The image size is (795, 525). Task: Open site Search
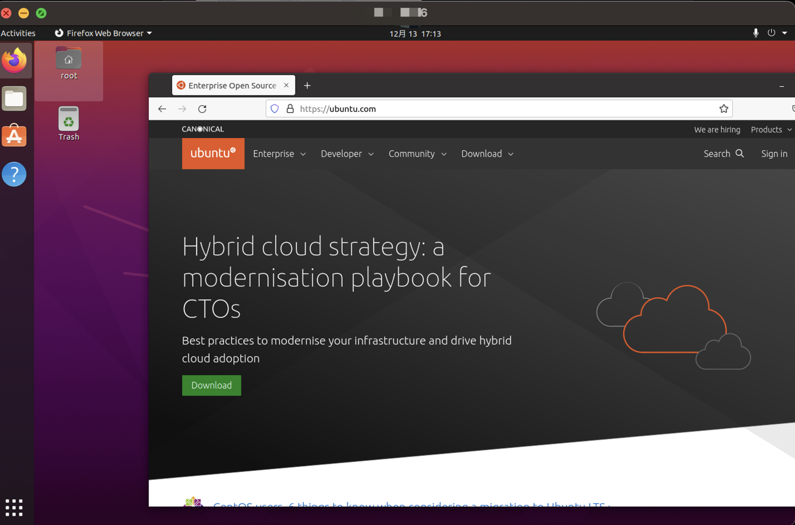724,154
